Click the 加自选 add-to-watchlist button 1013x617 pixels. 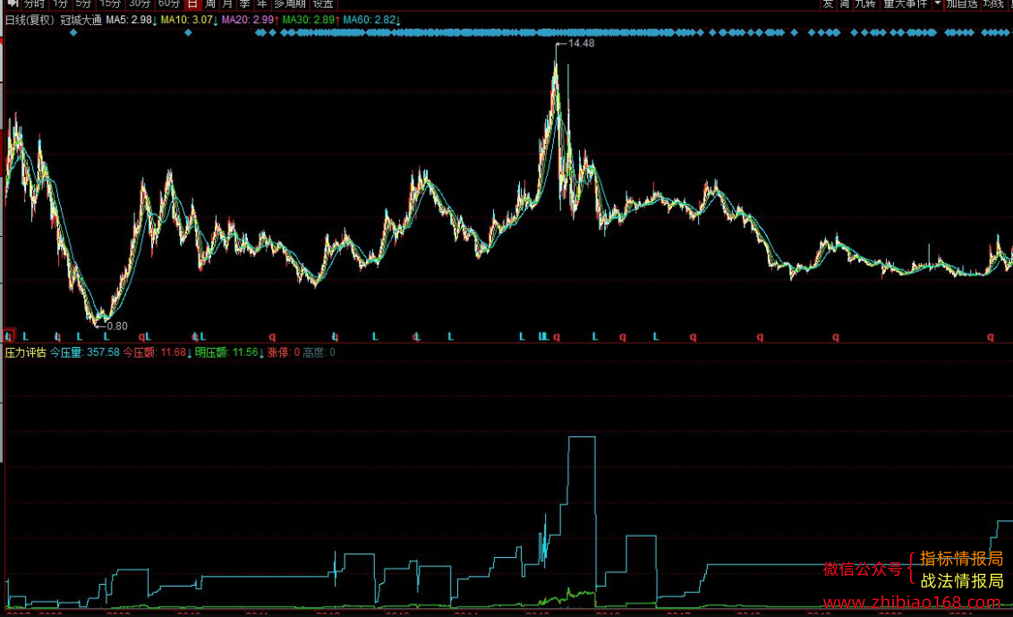click(962, 4)
